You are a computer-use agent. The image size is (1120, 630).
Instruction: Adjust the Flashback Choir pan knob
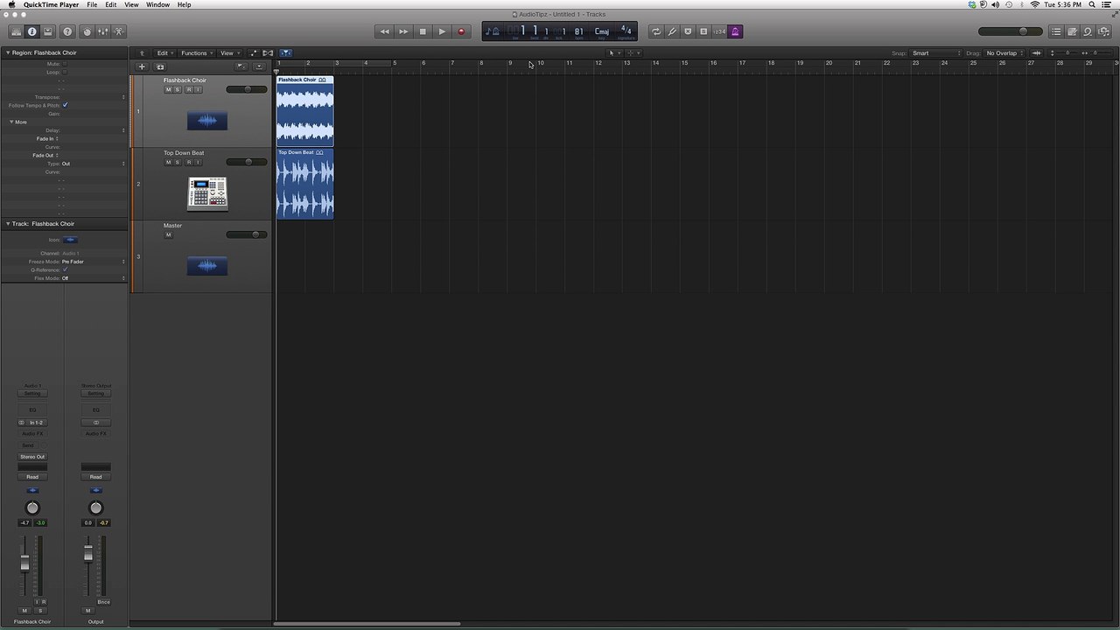click(x=32, y=507)
